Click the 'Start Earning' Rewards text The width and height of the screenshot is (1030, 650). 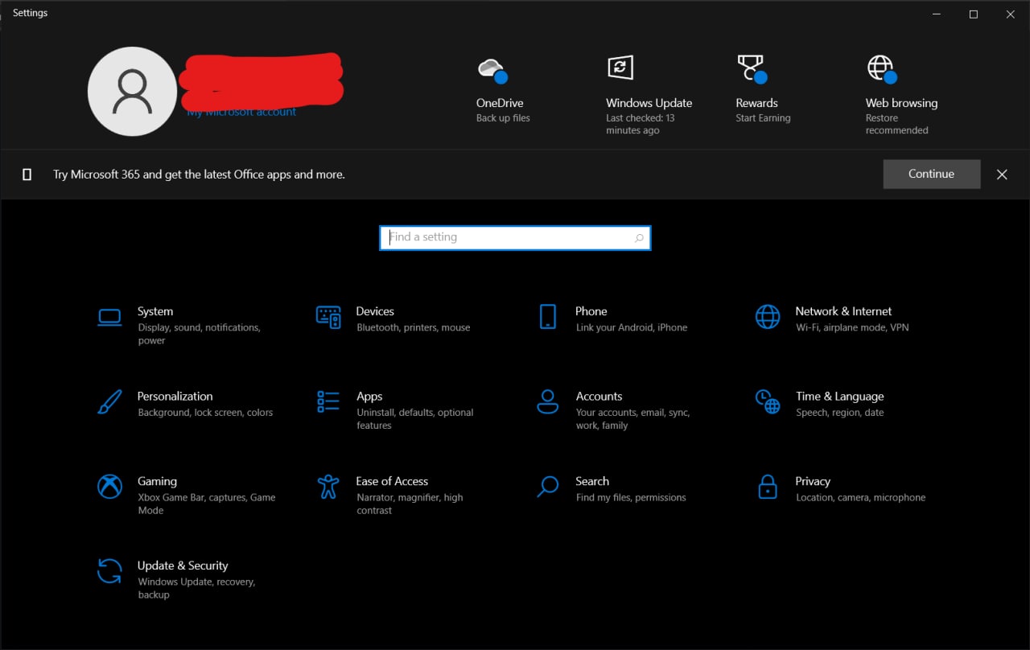pos(763,118)
